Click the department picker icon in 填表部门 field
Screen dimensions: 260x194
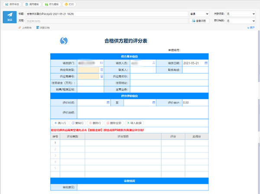101,63
